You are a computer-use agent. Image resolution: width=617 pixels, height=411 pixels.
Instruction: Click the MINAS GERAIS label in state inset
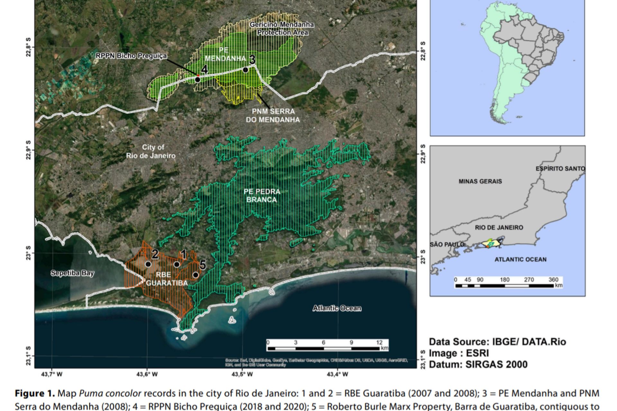(x=480, y=181)
